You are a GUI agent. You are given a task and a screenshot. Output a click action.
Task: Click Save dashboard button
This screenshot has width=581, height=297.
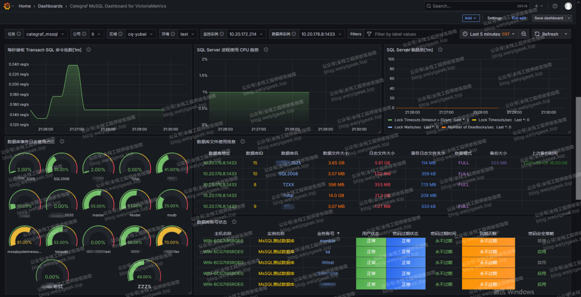549,18
